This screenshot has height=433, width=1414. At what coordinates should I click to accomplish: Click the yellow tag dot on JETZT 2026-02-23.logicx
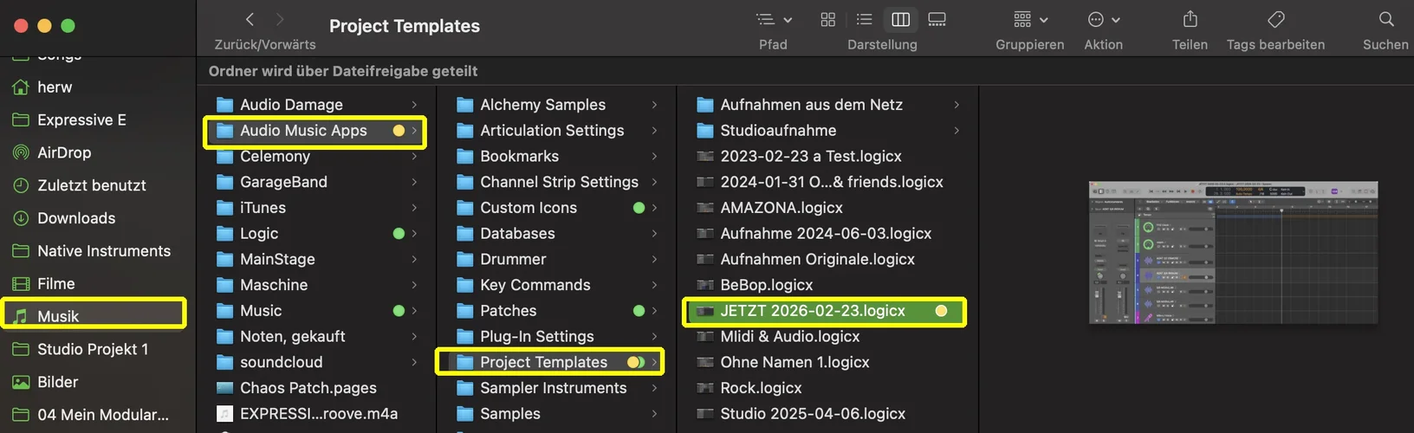pos(941,311)
